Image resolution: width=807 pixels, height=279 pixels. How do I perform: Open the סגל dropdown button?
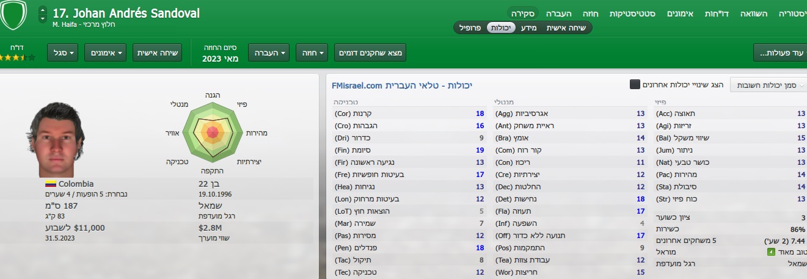click(64, 53)
